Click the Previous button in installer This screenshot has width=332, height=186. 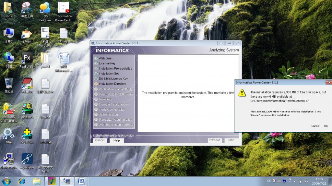[215, 140]
